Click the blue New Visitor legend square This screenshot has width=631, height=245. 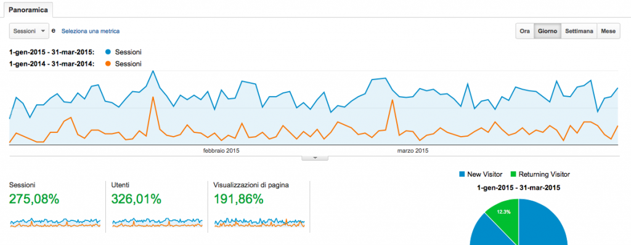[x=462, y=174]
